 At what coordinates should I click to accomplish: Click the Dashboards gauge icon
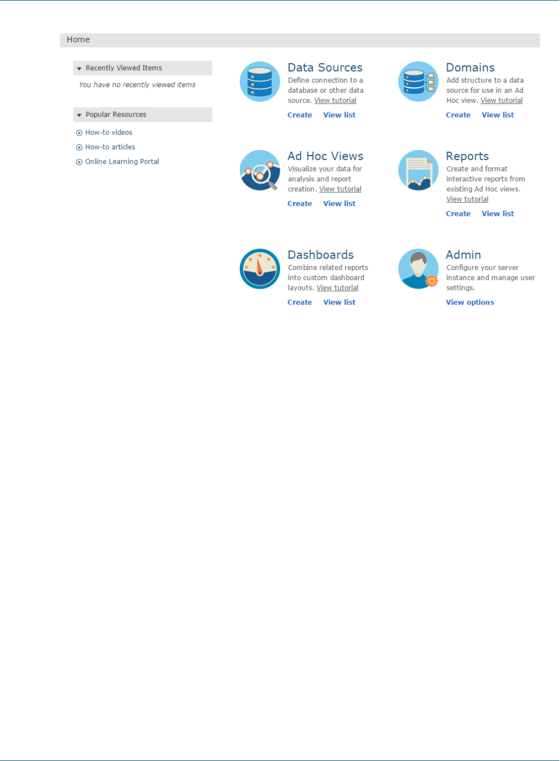click(260, 269)
